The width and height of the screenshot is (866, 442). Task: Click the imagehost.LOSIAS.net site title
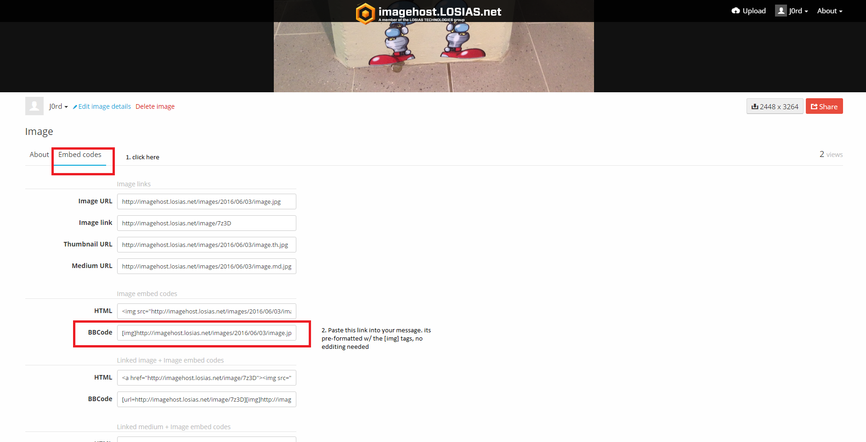(440, 11)
